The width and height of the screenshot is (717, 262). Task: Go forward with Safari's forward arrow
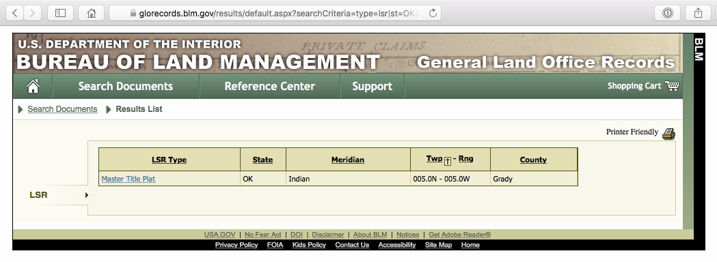[32, 13]
